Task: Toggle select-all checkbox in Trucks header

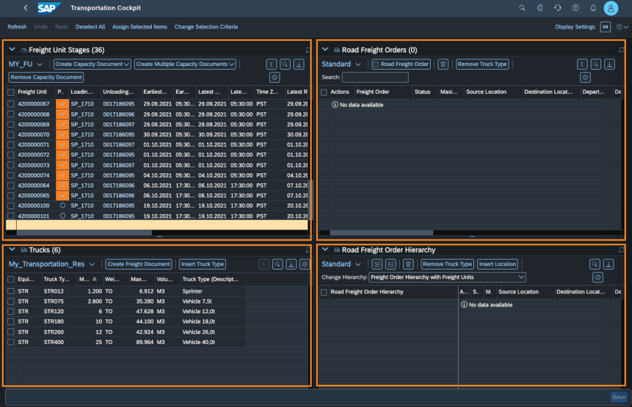Action: [x=11, y=279]
